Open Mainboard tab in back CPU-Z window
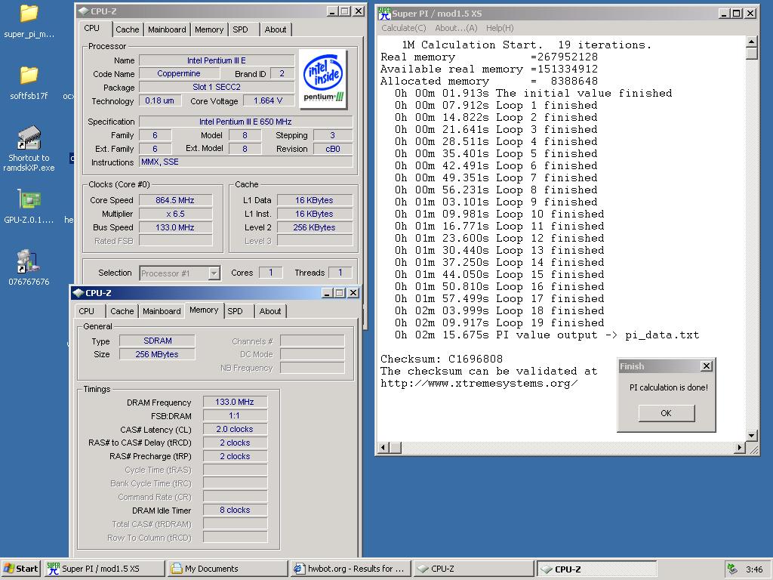 [x=167, y=29]
